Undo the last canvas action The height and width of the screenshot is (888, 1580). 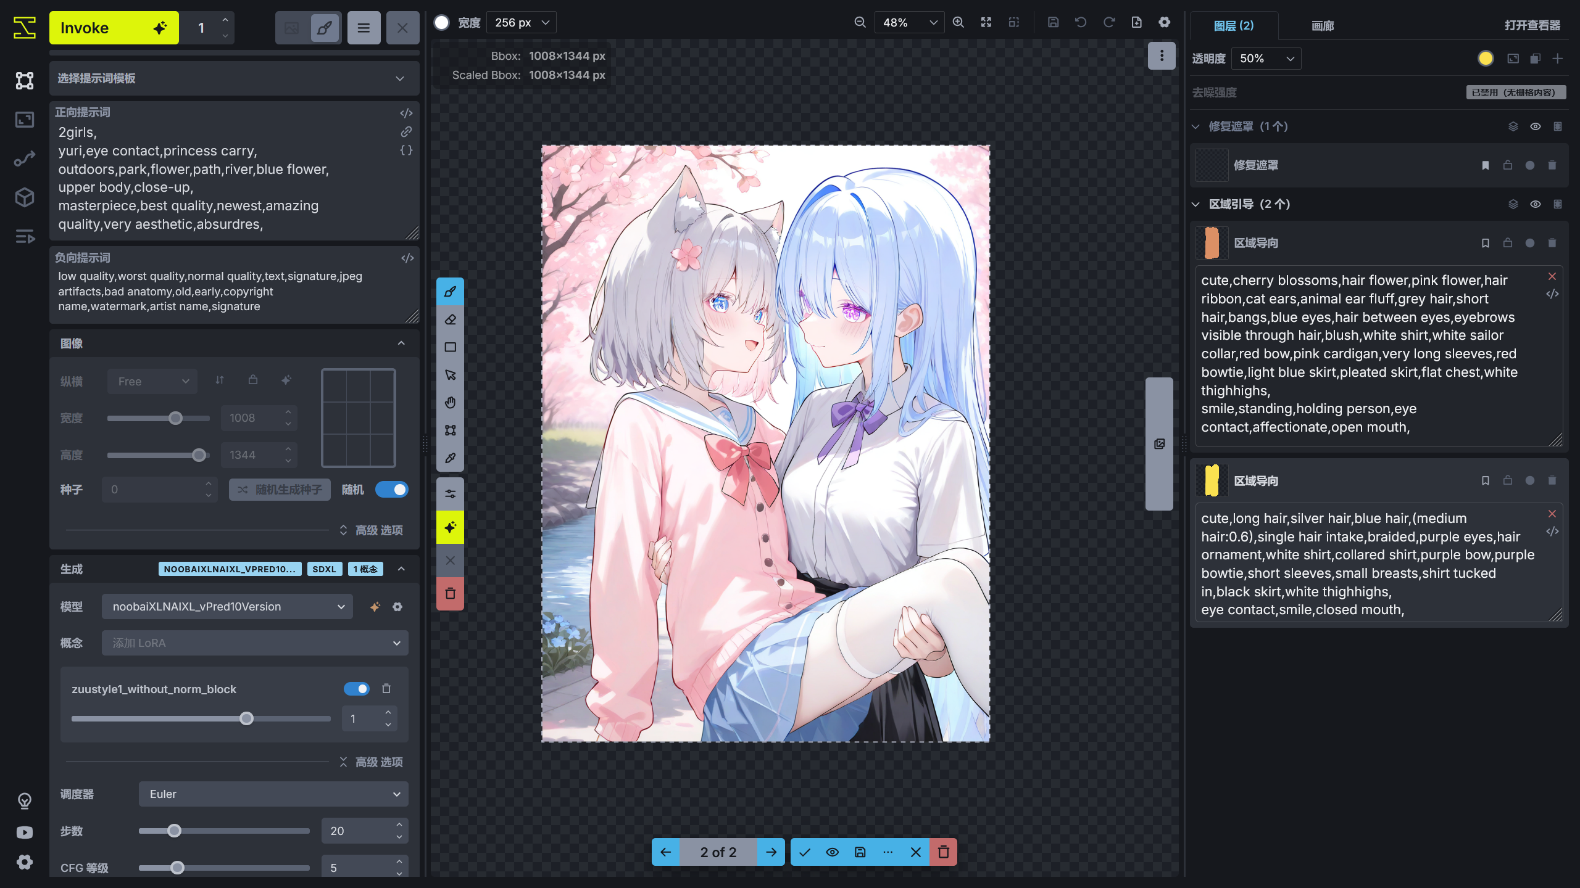pos(1080,22)
